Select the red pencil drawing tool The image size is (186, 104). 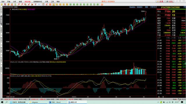[x=29, y=4]
